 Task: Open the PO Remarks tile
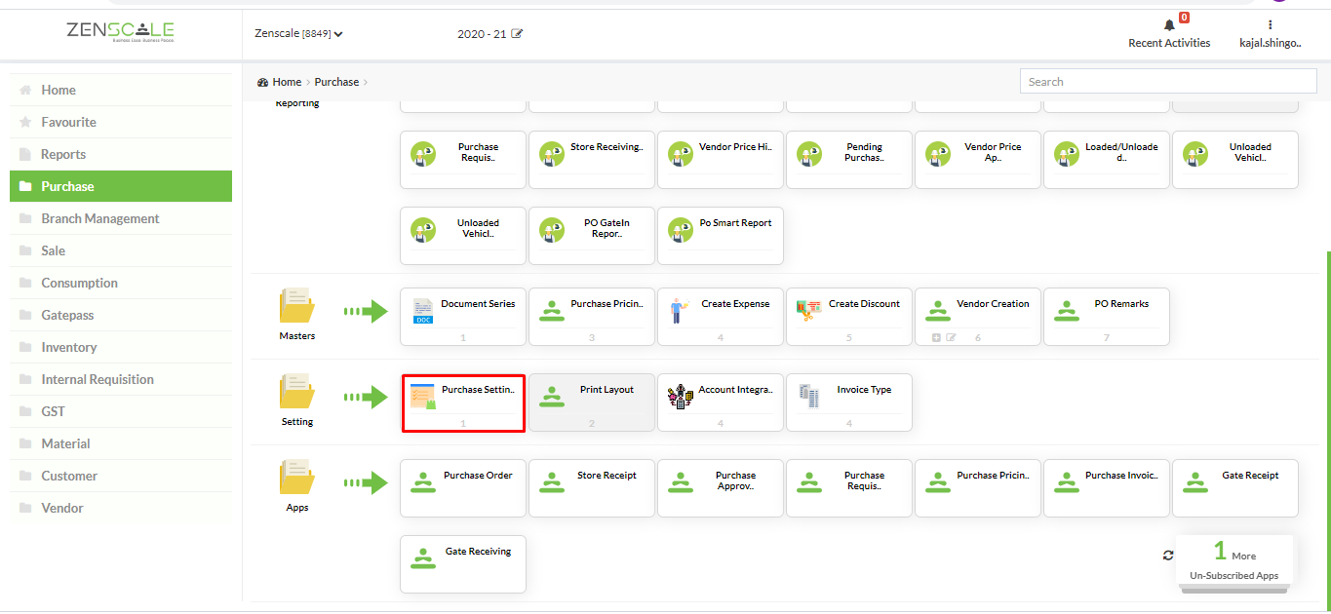(1107, 317)
